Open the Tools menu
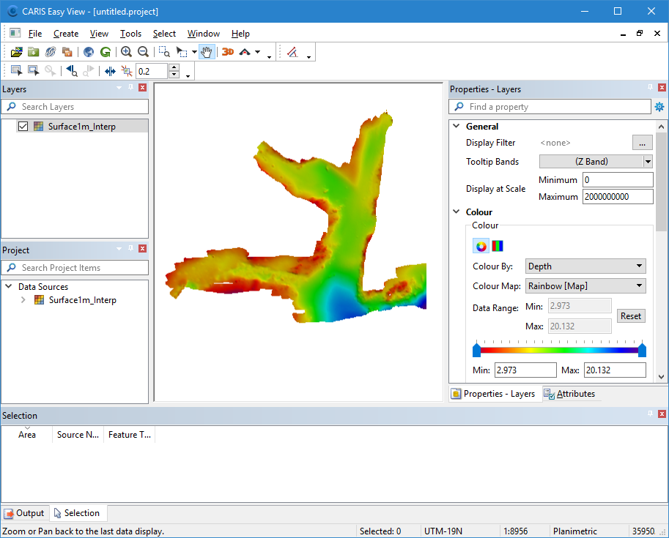 pos(130,34)
